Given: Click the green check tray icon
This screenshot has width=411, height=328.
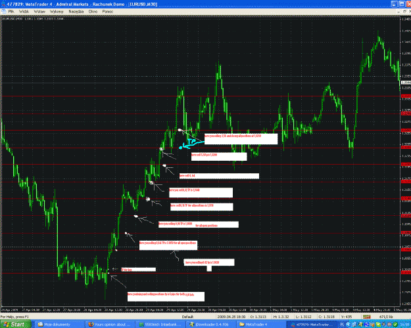Looking at the screenshot, I should (395, 325).
